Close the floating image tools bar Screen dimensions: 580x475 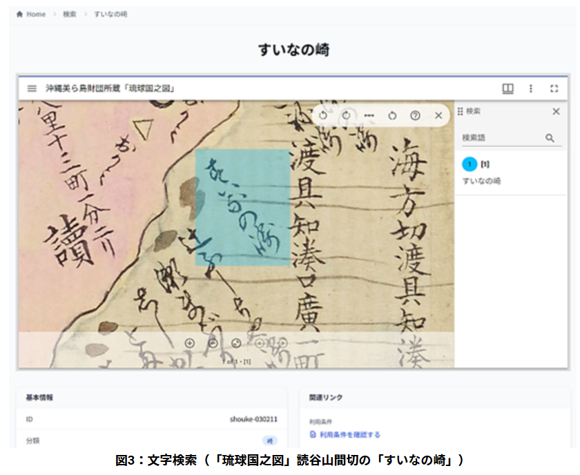438,115
